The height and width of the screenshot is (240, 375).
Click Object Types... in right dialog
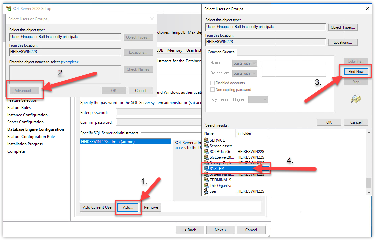[x=343, y=27]
